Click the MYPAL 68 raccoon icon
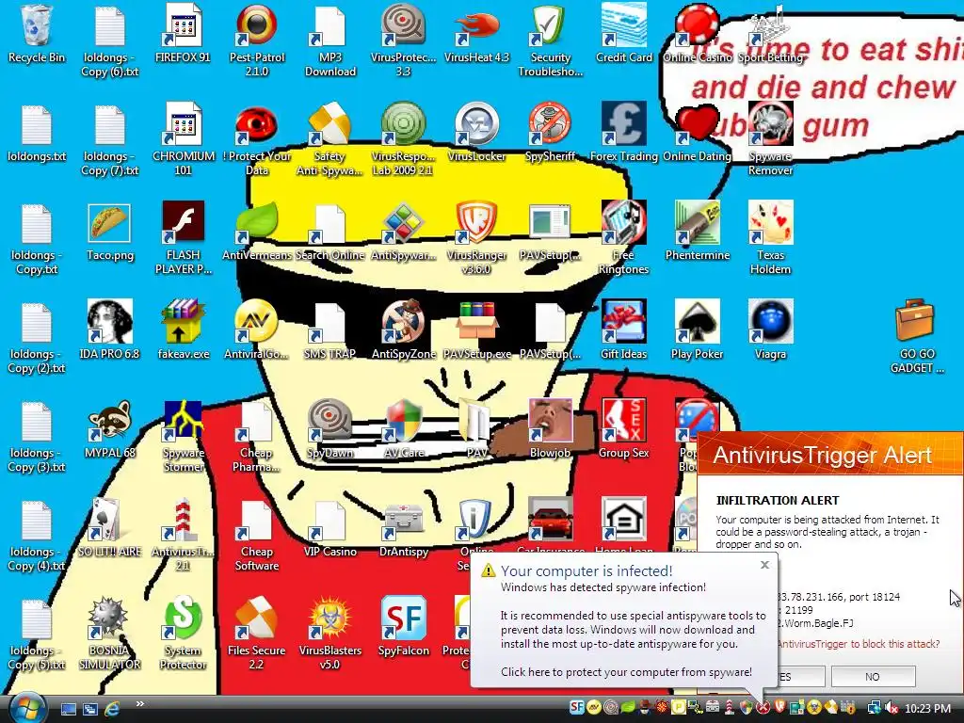Screen dimensions: 964x723 (x=109, y=421)
